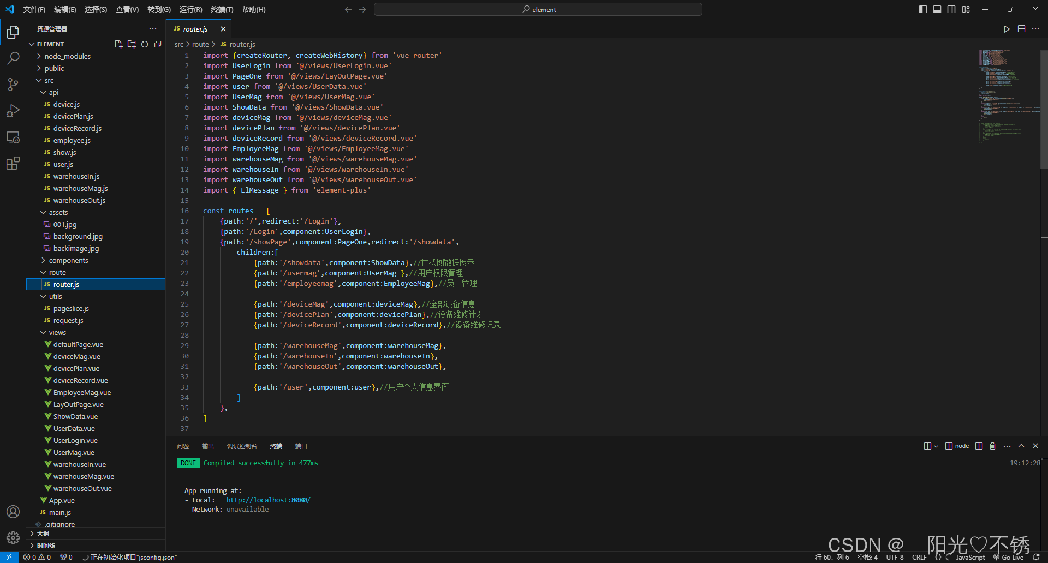
Task: Open the Remote Explorer view
Action: 13,137
